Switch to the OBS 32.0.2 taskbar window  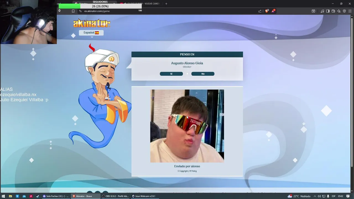pos(115,196)
